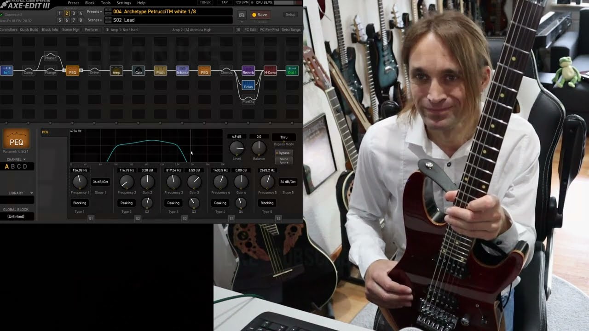
Task: Click the TAP tempo button
Action: click(225, 2)
